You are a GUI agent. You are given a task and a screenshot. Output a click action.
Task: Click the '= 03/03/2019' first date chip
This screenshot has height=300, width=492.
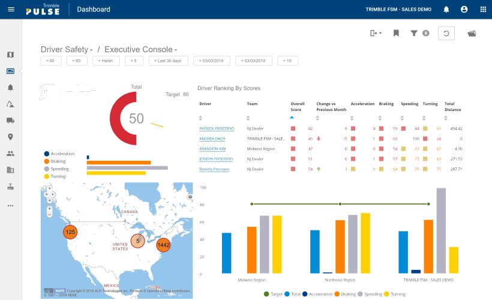coord(212,61)
